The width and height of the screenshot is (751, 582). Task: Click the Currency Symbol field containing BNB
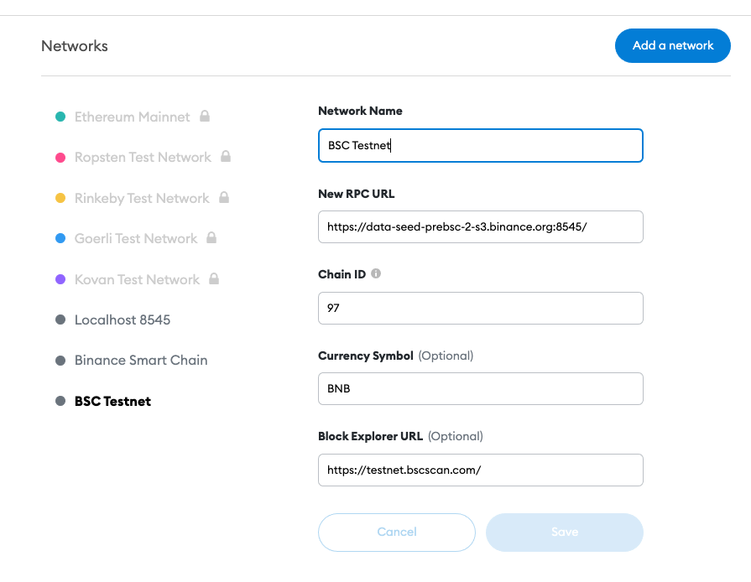click(481, 389)
